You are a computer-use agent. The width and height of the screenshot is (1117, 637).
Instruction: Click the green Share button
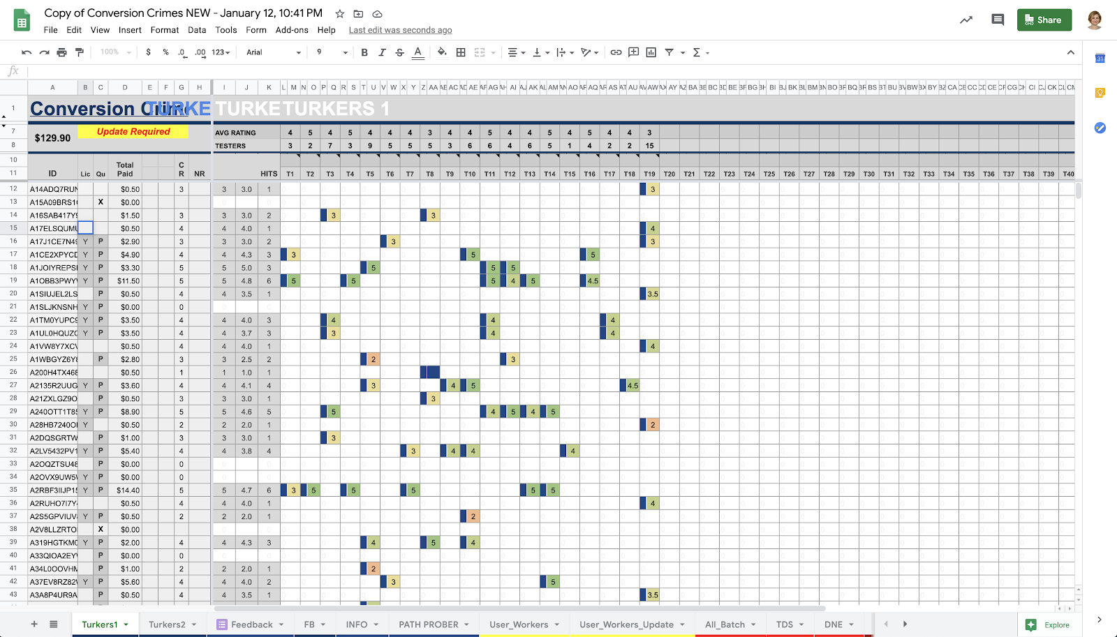tap(1044, 20)
